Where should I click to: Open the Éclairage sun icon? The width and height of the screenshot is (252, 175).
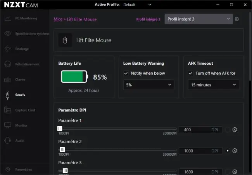pyautogui.click(x=7, y=49)
